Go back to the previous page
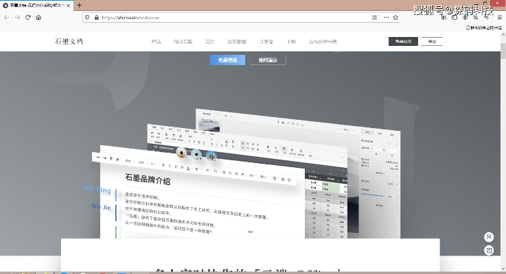 [x=6, y=17]
